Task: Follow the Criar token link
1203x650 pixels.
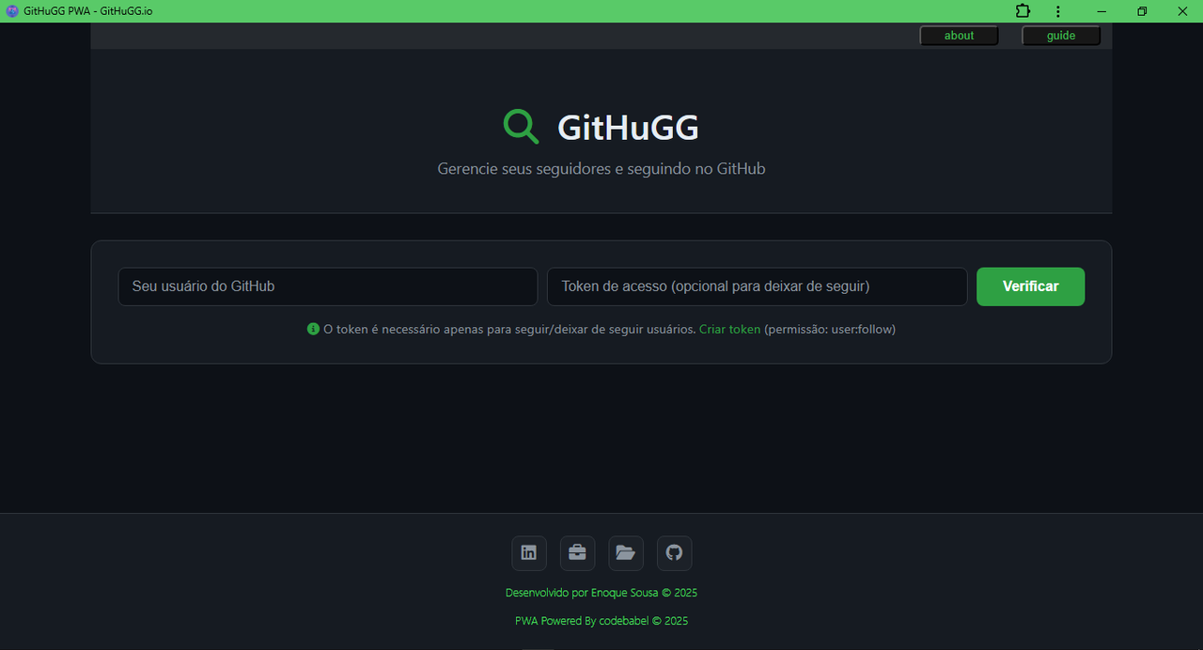Action: pos(729,330)
